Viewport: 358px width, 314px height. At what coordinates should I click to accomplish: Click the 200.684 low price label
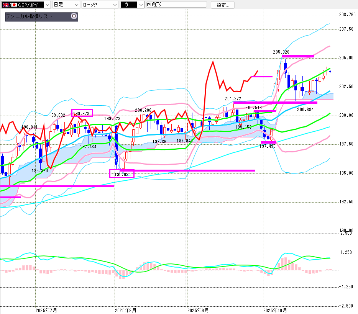pyautogui.click(x=306, y=110)
